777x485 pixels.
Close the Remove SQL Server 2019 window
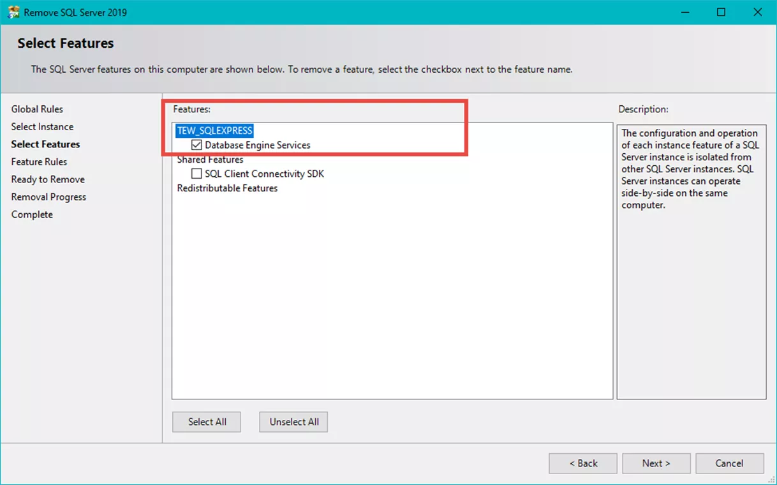pos(758,12)
